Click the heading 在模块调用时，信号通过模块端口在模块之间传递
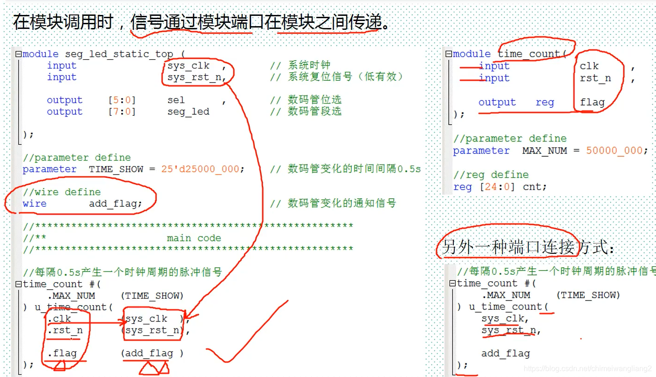The height and width of the screenshot is (377, 656). pos(201,22)
